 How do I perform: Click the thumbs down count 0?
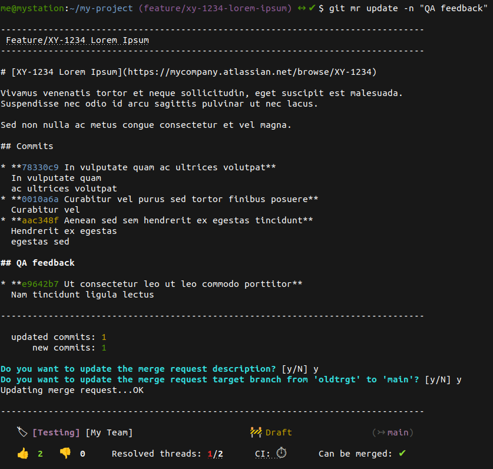82,454
